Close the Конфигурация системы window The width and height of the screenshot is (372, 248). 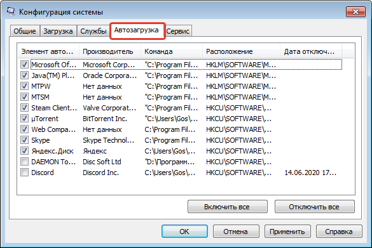(355, 11)
